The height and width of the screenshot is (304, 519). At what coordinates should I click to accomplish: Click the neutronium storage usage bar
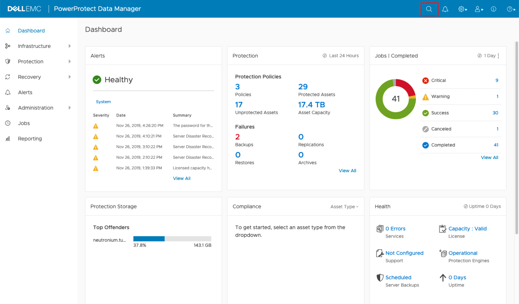(172, 239)
